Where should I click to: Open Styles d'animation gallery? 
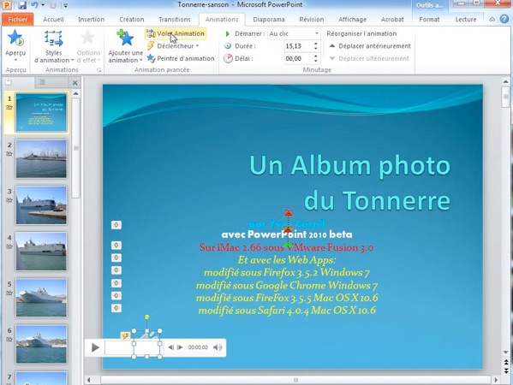click(x=54, y=47)
